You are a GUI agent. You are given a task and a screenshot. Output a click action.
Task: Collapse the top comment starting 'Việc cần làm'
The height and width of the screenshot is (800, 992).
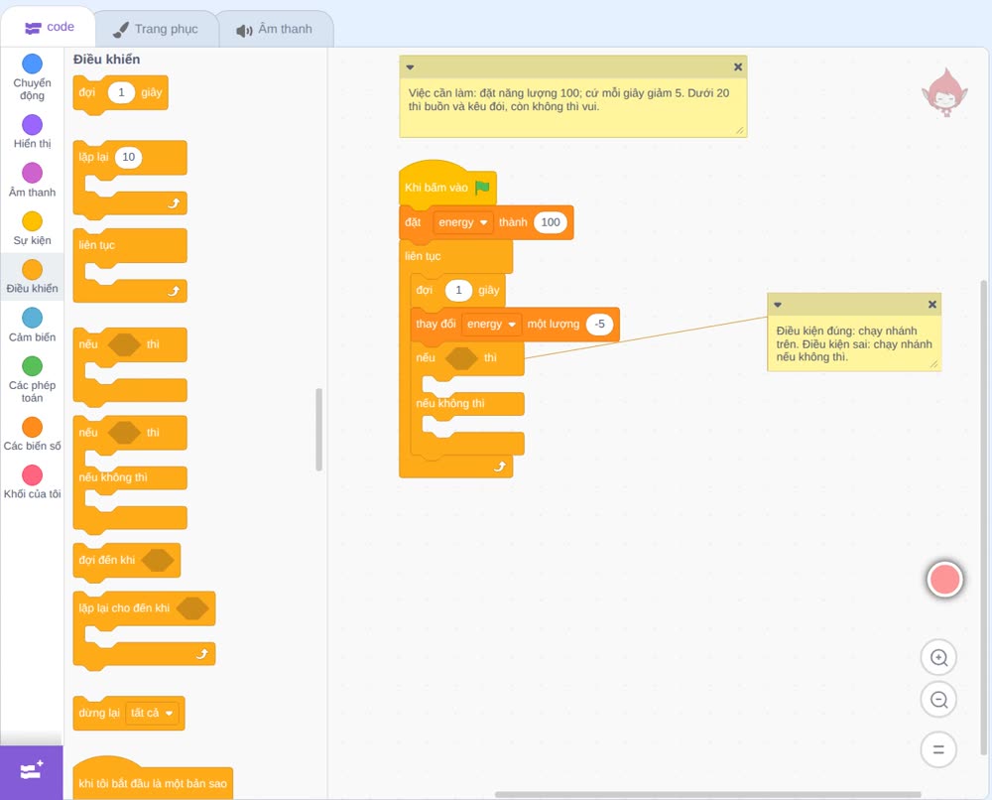coord(410,67)
